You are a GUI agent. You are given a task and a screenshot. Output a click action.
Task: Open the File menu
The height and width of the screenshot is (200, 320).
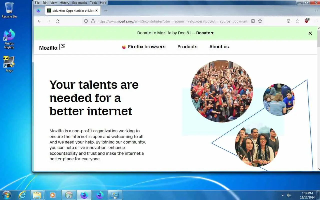(x=37, y=3)
